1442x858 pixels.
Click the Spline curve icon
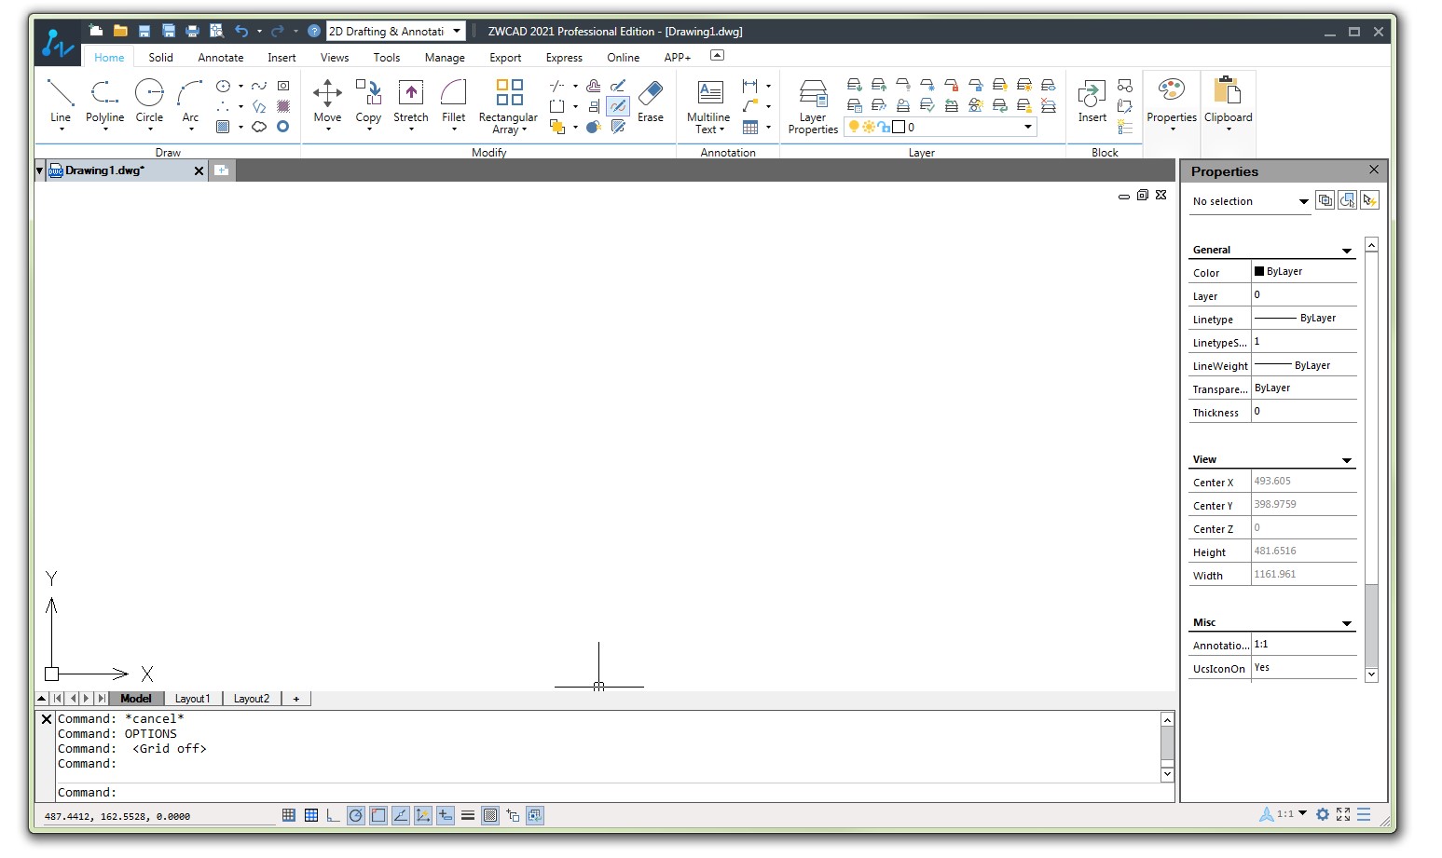(x=259, y=86)
